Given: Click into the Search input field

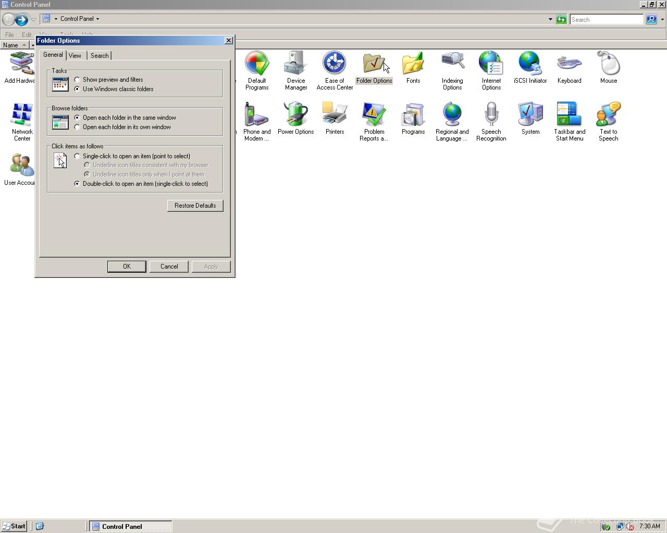Looking at the screenshot, I should tap(607, 20).
